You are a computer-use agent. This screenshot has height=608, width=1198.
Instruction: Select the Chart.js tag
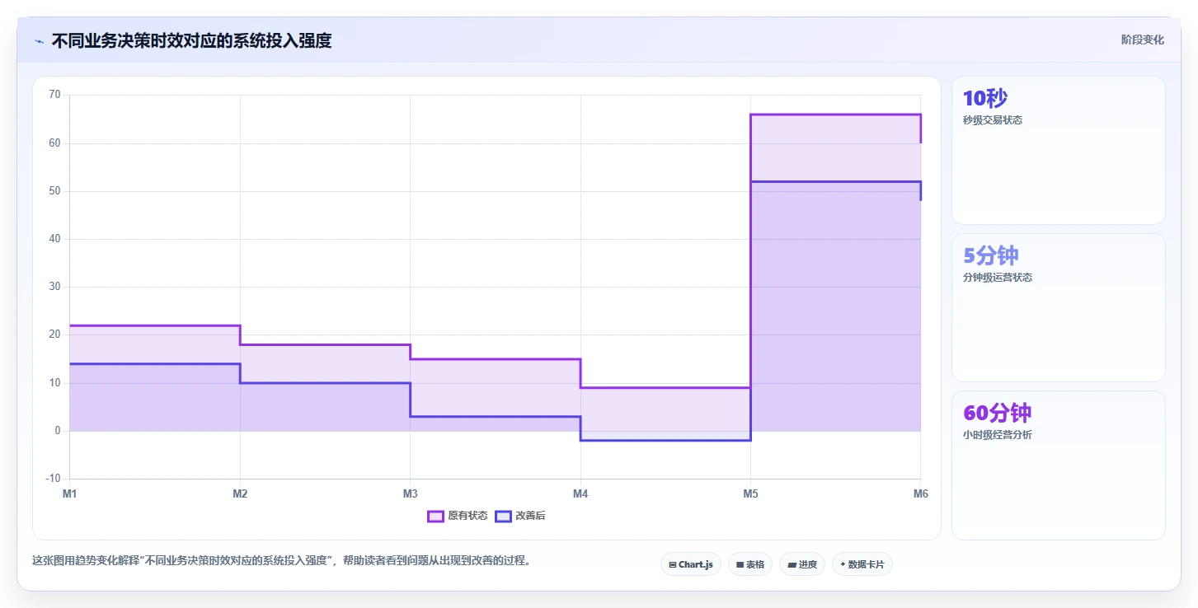[690, 564]
